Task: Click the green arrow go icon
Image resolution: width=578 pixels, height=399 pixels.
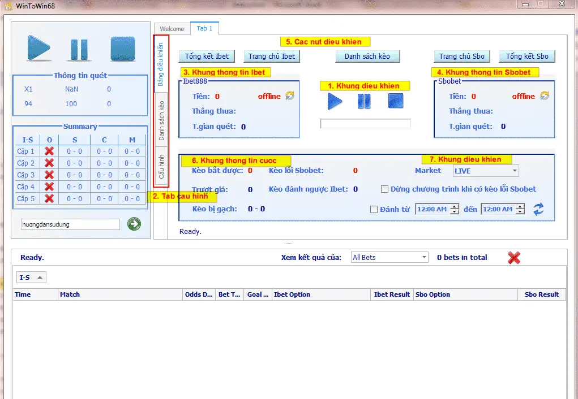Action: click(134, 224)
